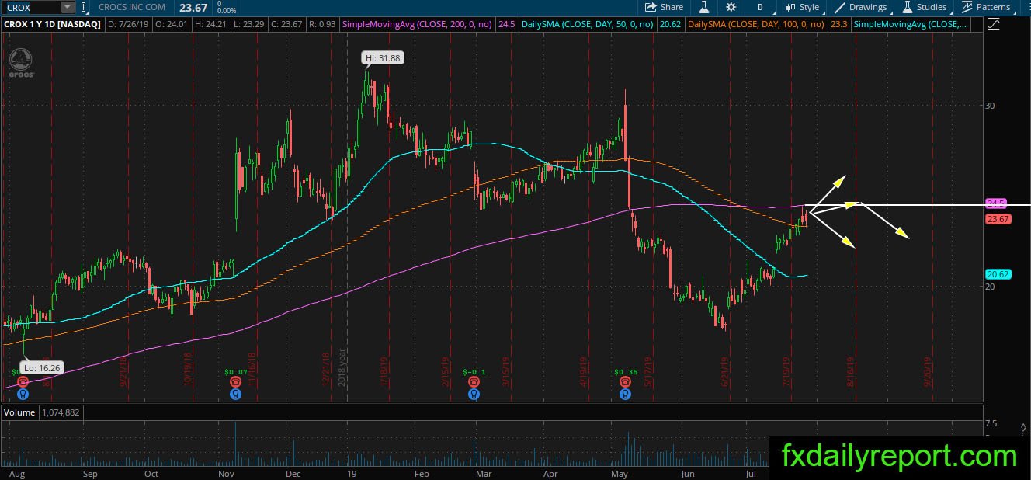Click the 7/19/19 expiration date marker
The height and width of the screenshot is (480, 1031).
(x=787, y=372)
